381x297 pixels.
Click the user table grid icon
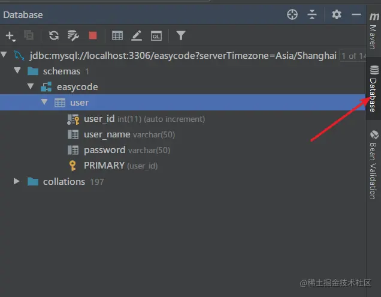tap(60, 103)
